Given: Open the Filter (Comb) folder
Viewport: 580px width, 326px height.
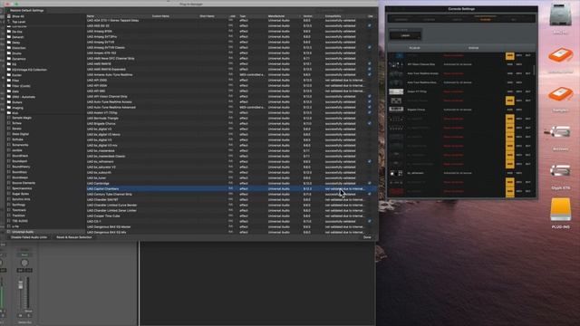Looking at the screenshot, I should tap(21, 86).
